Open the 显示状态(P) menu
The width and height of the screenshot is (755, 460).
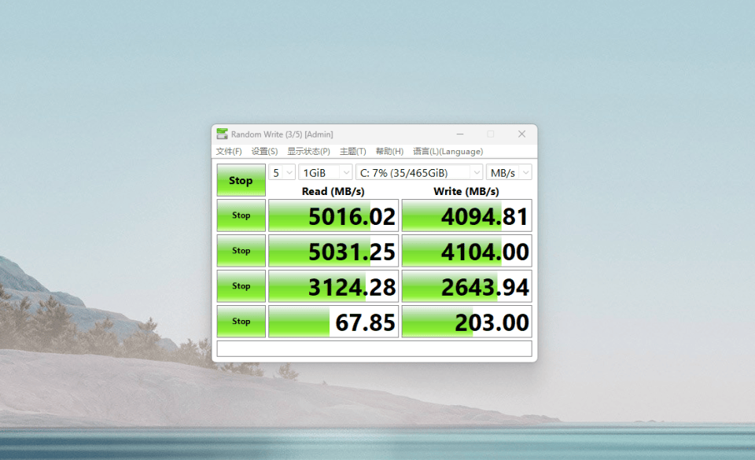pyautogui.click(x=308, y=152)
